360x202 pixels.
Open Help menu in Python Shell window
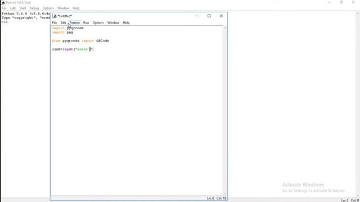(76, 8)
